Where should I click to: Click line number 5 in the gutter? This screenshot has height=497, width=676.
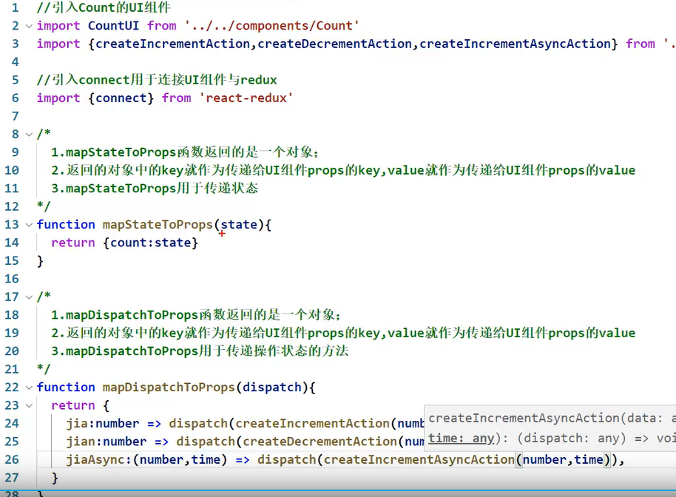[16, 80]
